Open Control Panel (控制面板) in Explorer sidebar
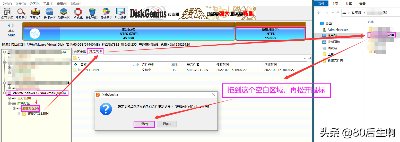The width and height of the screenshot is (400, 142). coord(334,42)
